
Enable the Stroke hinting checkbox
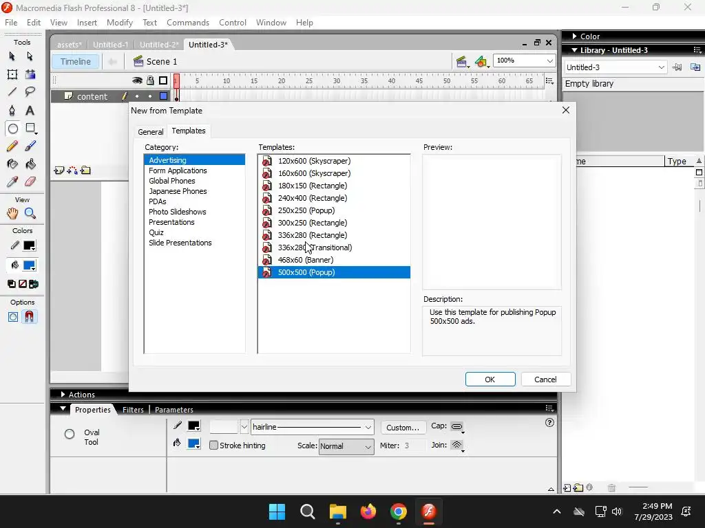214,445
